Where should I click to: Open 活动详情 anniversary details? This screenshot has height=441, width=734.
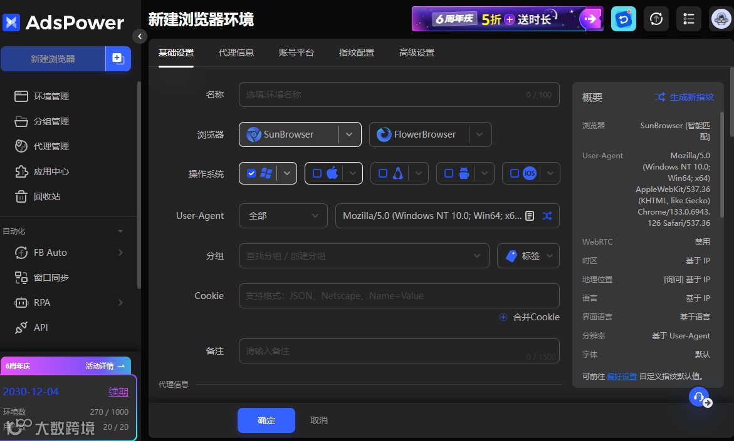pos(105,366)
